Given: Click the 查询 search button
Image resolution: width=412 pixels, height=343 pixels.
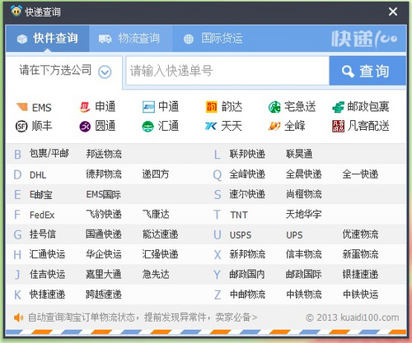Looking at the screenshot, I should pos(368,71).
